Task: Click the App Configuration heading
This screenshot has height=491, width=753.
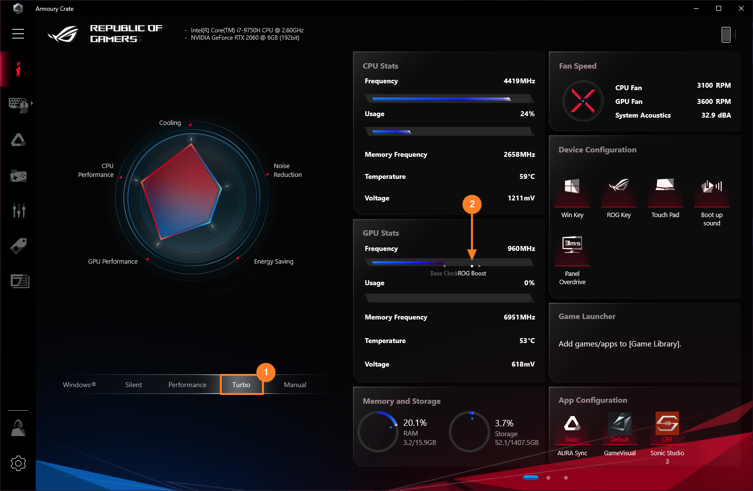Action: click(x=593, y=400)
